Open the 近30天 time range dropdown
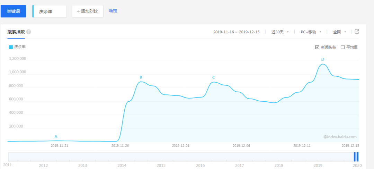This screenshot has height=169, width=374. click(x=280, y=32)
